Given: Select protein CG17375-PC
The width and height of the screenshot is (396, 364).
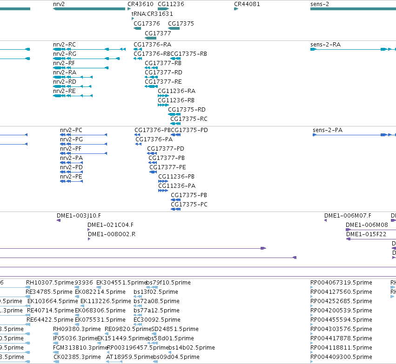Looking at the screenshot, I should pos(189,205).
